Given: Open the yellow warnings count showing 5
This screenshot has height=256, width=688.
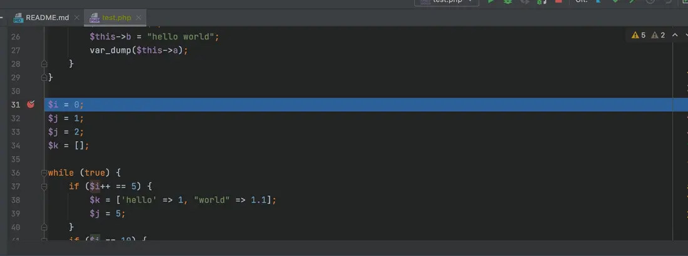Looking at the screenshot, I should click(638, 36).
